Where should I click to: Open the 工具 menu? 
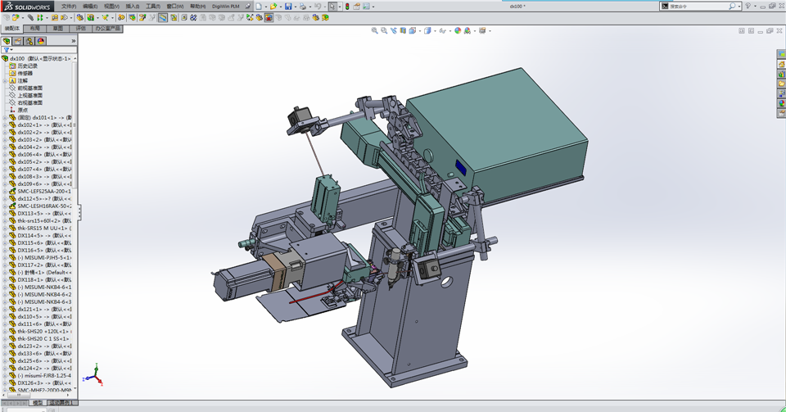(x=153, y=7)
